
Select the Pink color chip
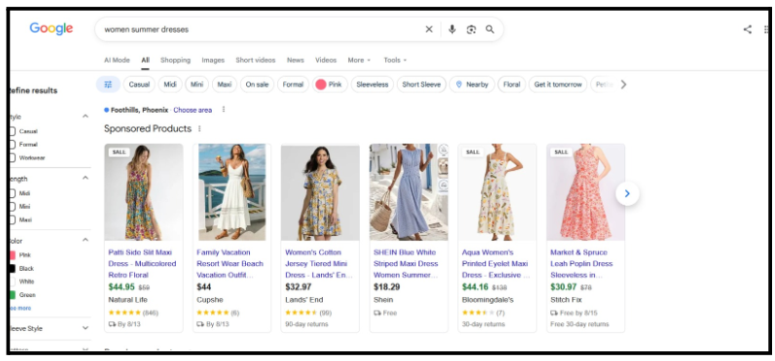(330, 84)
